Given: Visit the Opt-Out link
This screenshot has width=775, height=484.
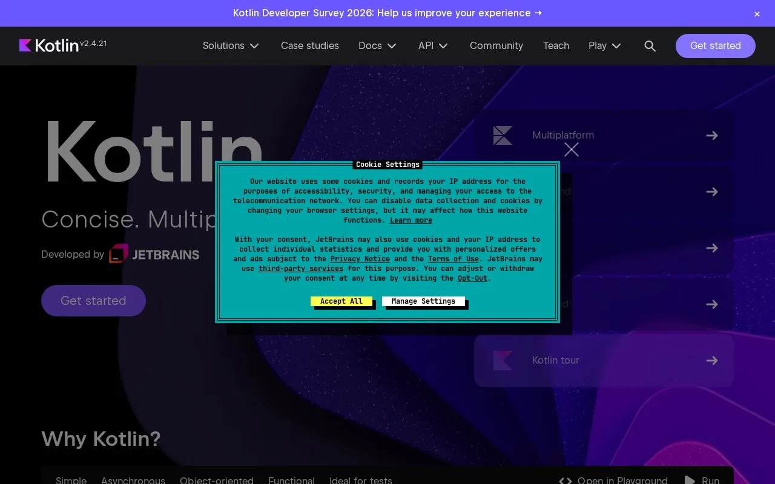Looking at the screenshot, I should coord(472,278).
